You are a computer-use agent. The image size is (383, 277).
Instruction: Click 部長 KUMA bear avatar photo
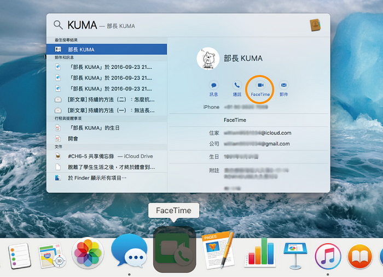point(208,58)
